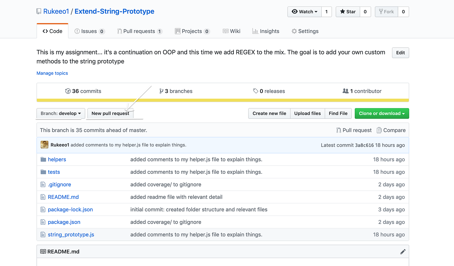Open the Projects tab

point(192,31)
